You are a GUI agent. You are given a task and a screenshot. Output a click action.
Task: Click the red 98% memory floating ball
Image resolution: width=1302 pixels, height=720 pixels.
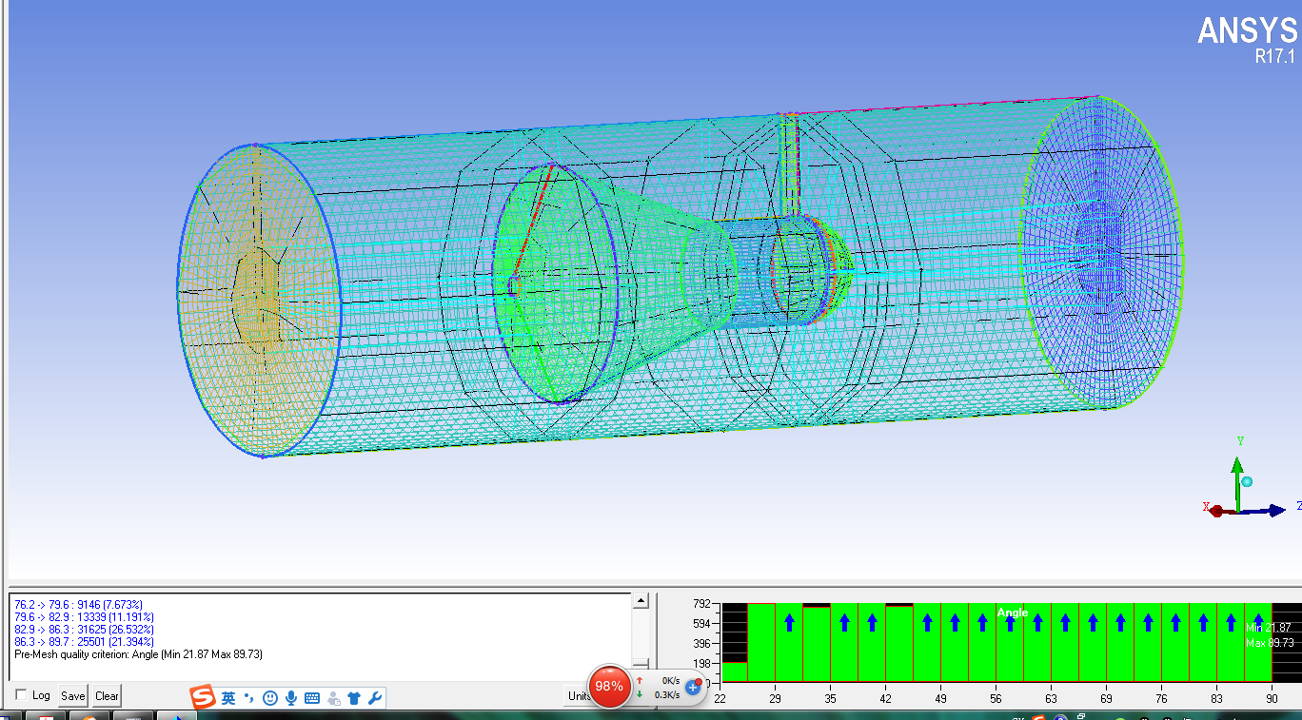[x=609, y=686]
